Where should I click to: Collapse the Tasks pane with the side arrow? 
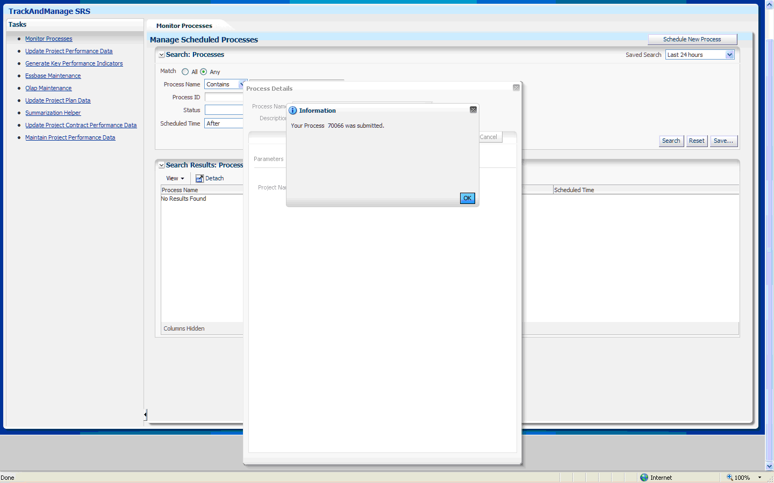144,414
